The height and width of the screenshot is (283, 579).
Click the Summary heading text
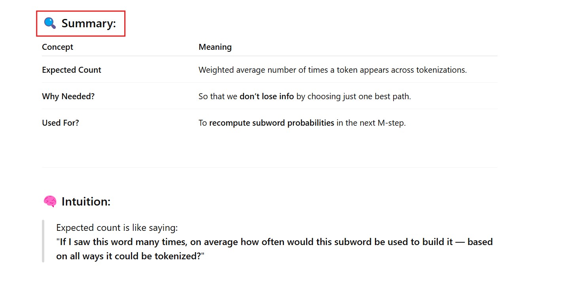coord(89,24)
